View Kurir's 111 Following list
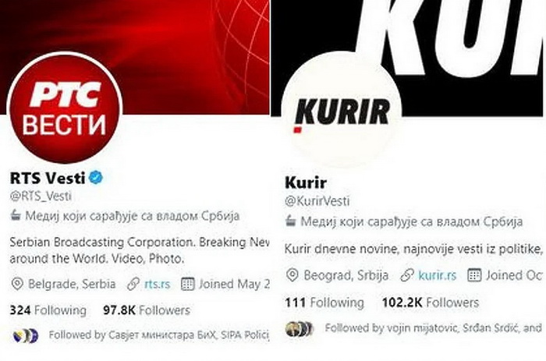This screenshot has width=546, height=361. click(324, 303)
